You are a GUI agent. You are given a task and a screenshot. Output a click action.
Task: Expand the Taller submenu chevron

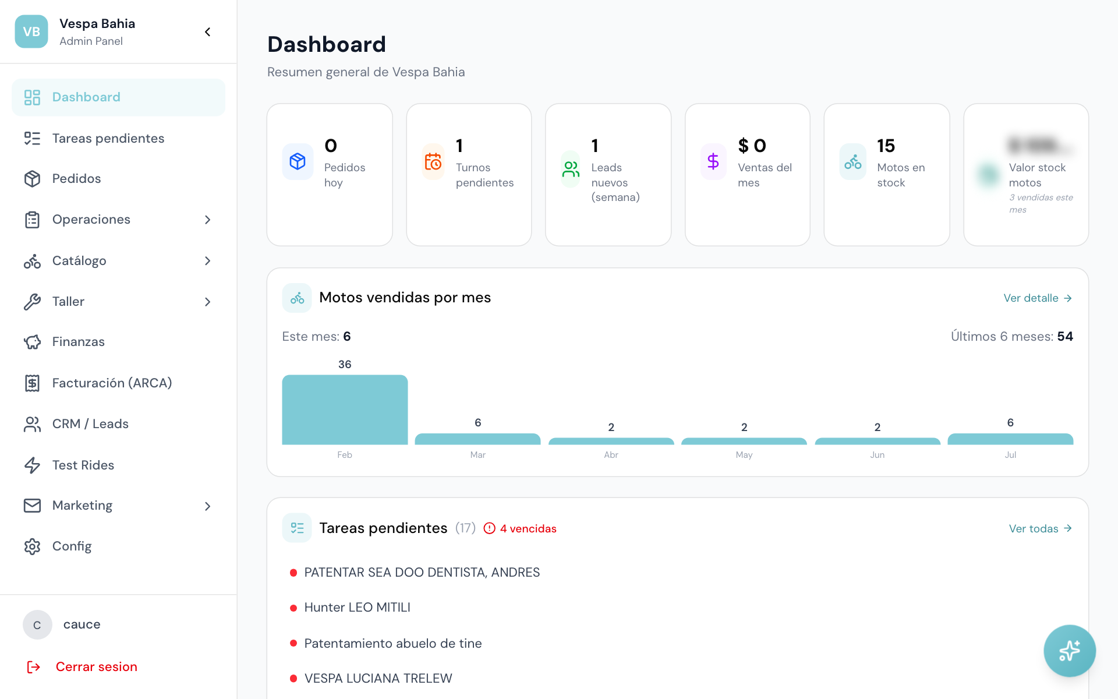pyautogui.click(x=207, y=302)
